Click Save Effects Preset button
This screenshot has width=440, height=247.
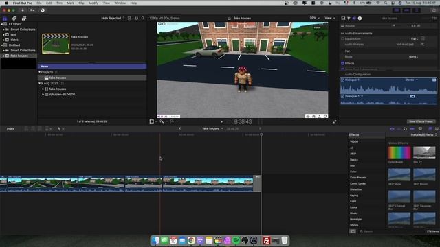point(421,121)
